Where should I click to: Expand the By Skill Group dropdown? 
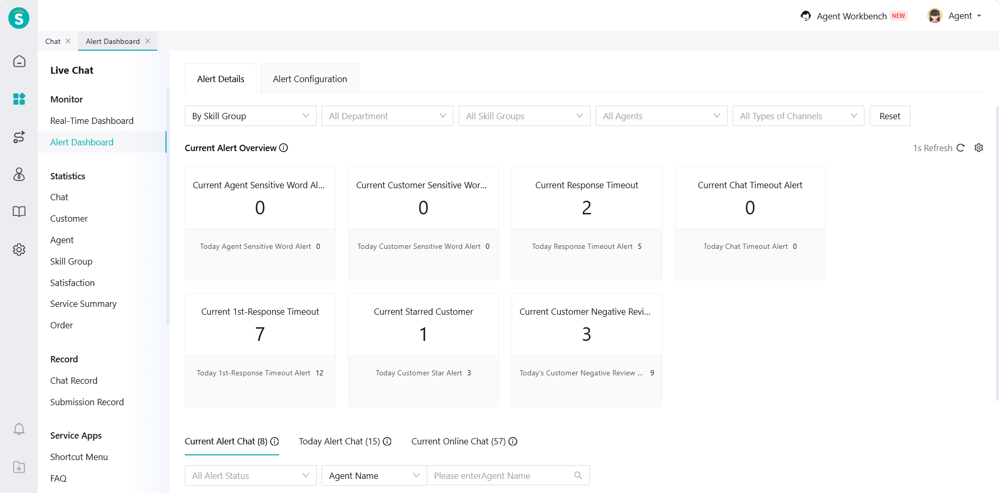click(250, 116)
